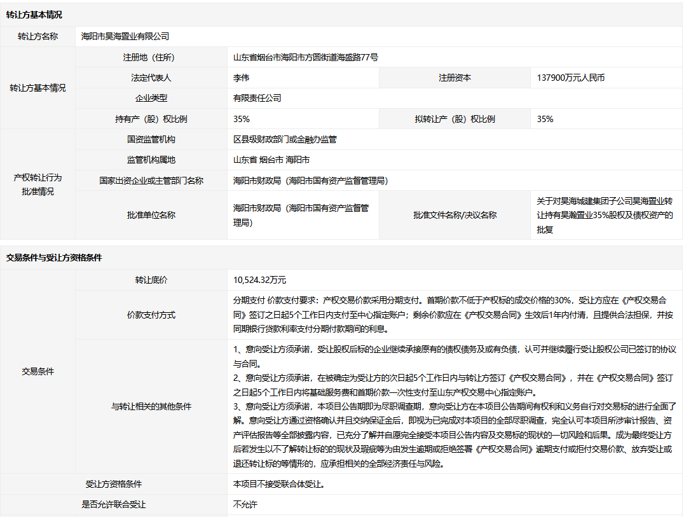Click the legal representative name 李伟
Screen dimensions: 684x517
coord(242,78)
